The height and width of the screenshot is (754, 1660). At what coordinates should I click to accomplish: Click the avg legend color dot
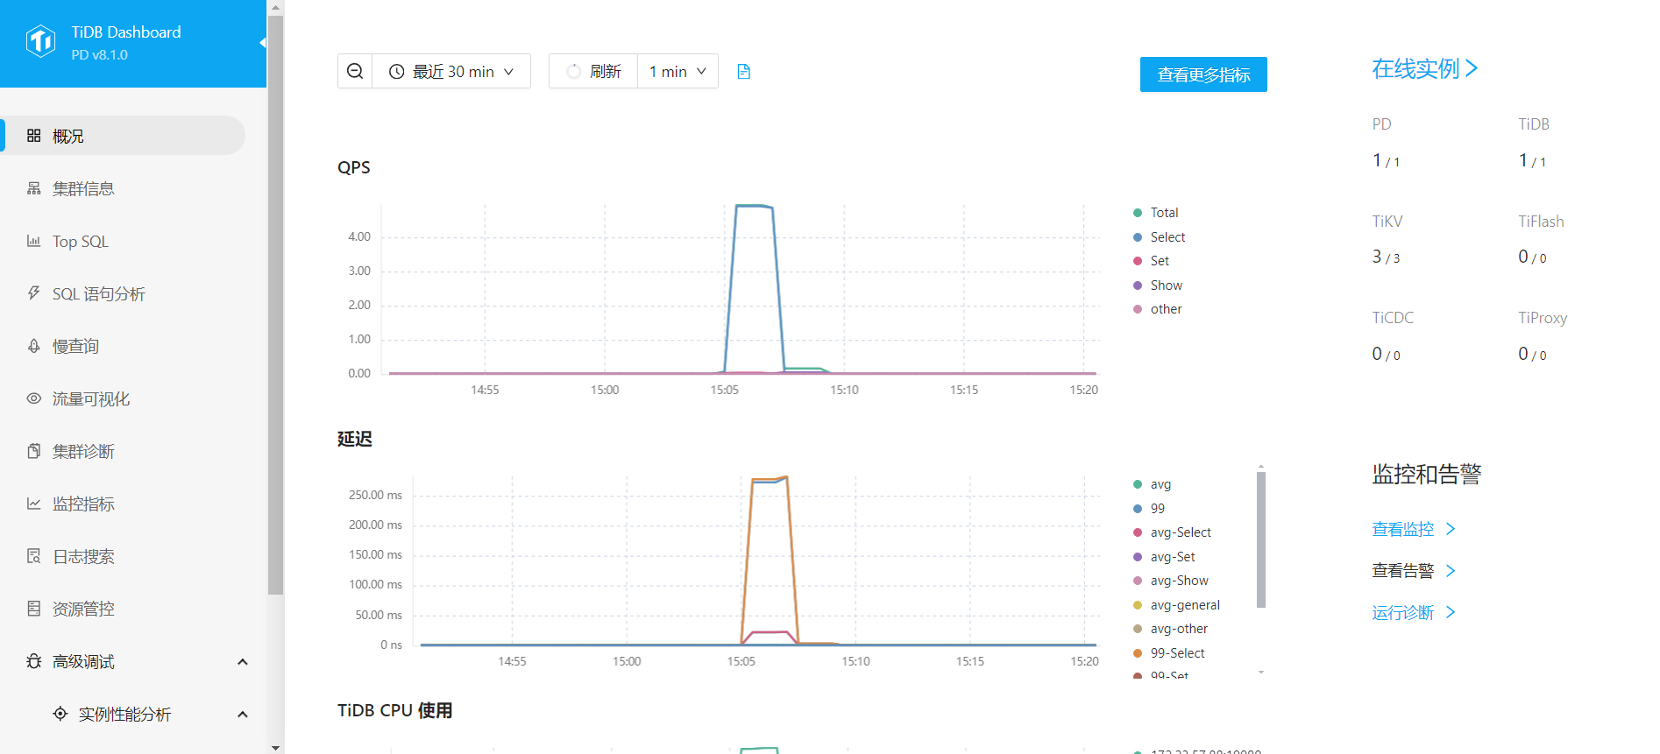coord(1138,484)
